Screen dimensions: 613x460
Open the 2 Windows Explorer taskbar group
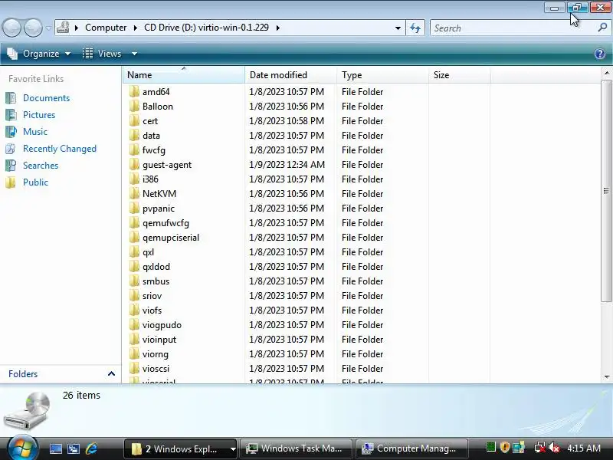coord(181,449)
